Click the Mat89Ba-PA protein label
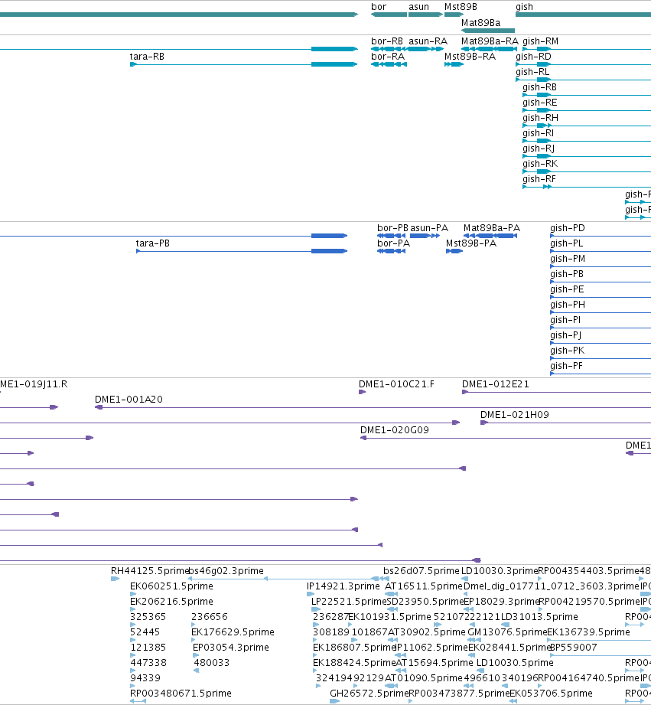Image resolution: width=651 pixels, height=705 pixels. (x=492, y=228)
